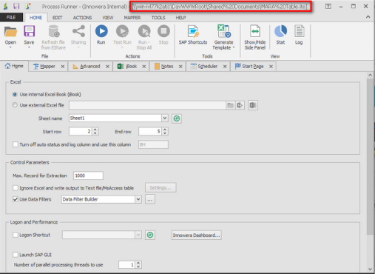Image resolution: width=375 pixels, height=274 pixels.
Task: Refresh the sheet name list
Action: pos(177,118)
